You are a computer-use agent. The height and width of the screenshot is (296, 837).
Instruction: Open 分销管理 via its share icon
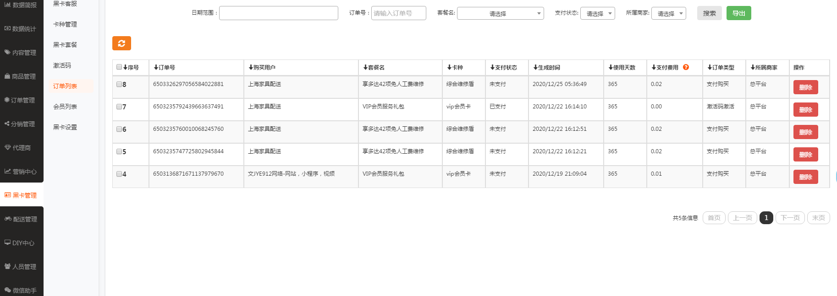click(7, 124)
